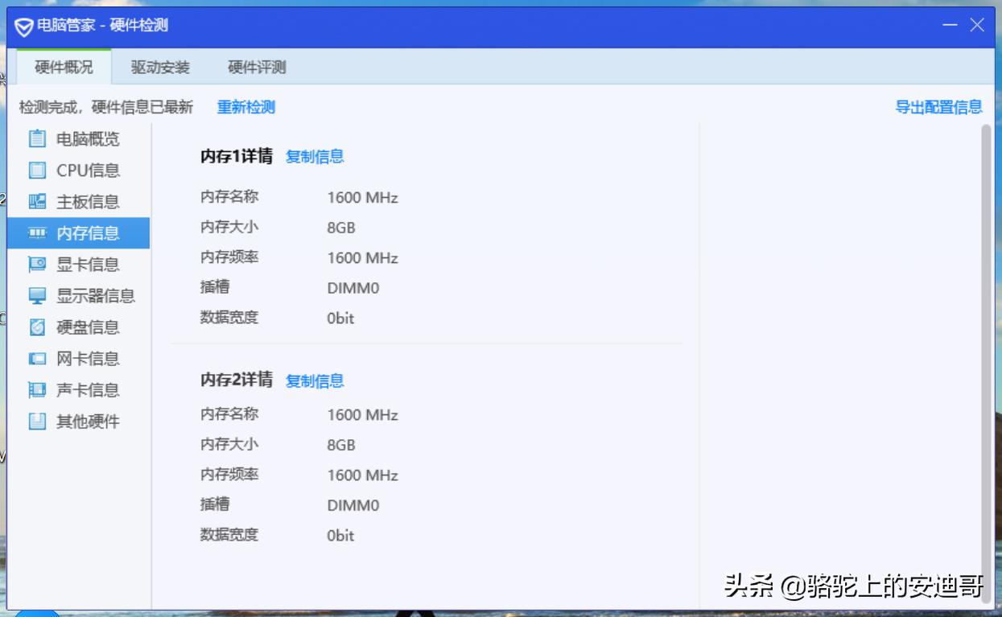Viewport: 1002px width, 617px height.
Task: Click 重新检测 to re-scan hardware
Action: (245, 106)
